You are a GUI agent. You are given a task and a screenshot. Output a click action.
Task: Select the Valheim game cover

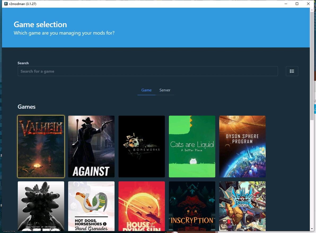tap(41, 146)
